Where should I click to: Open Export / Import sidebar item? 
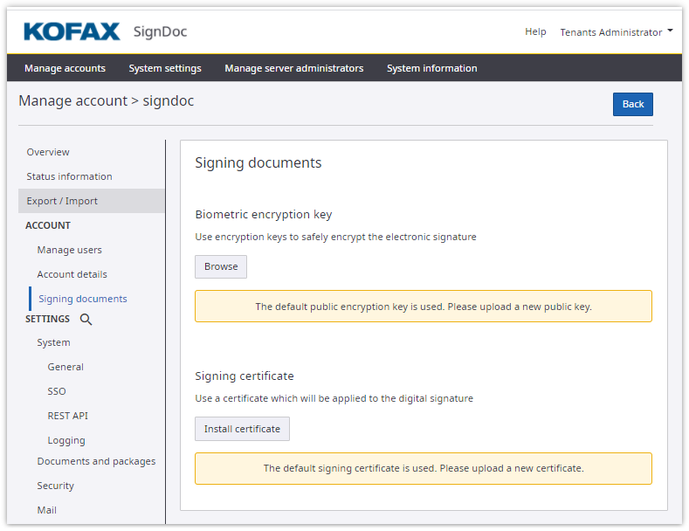[62, 201]
